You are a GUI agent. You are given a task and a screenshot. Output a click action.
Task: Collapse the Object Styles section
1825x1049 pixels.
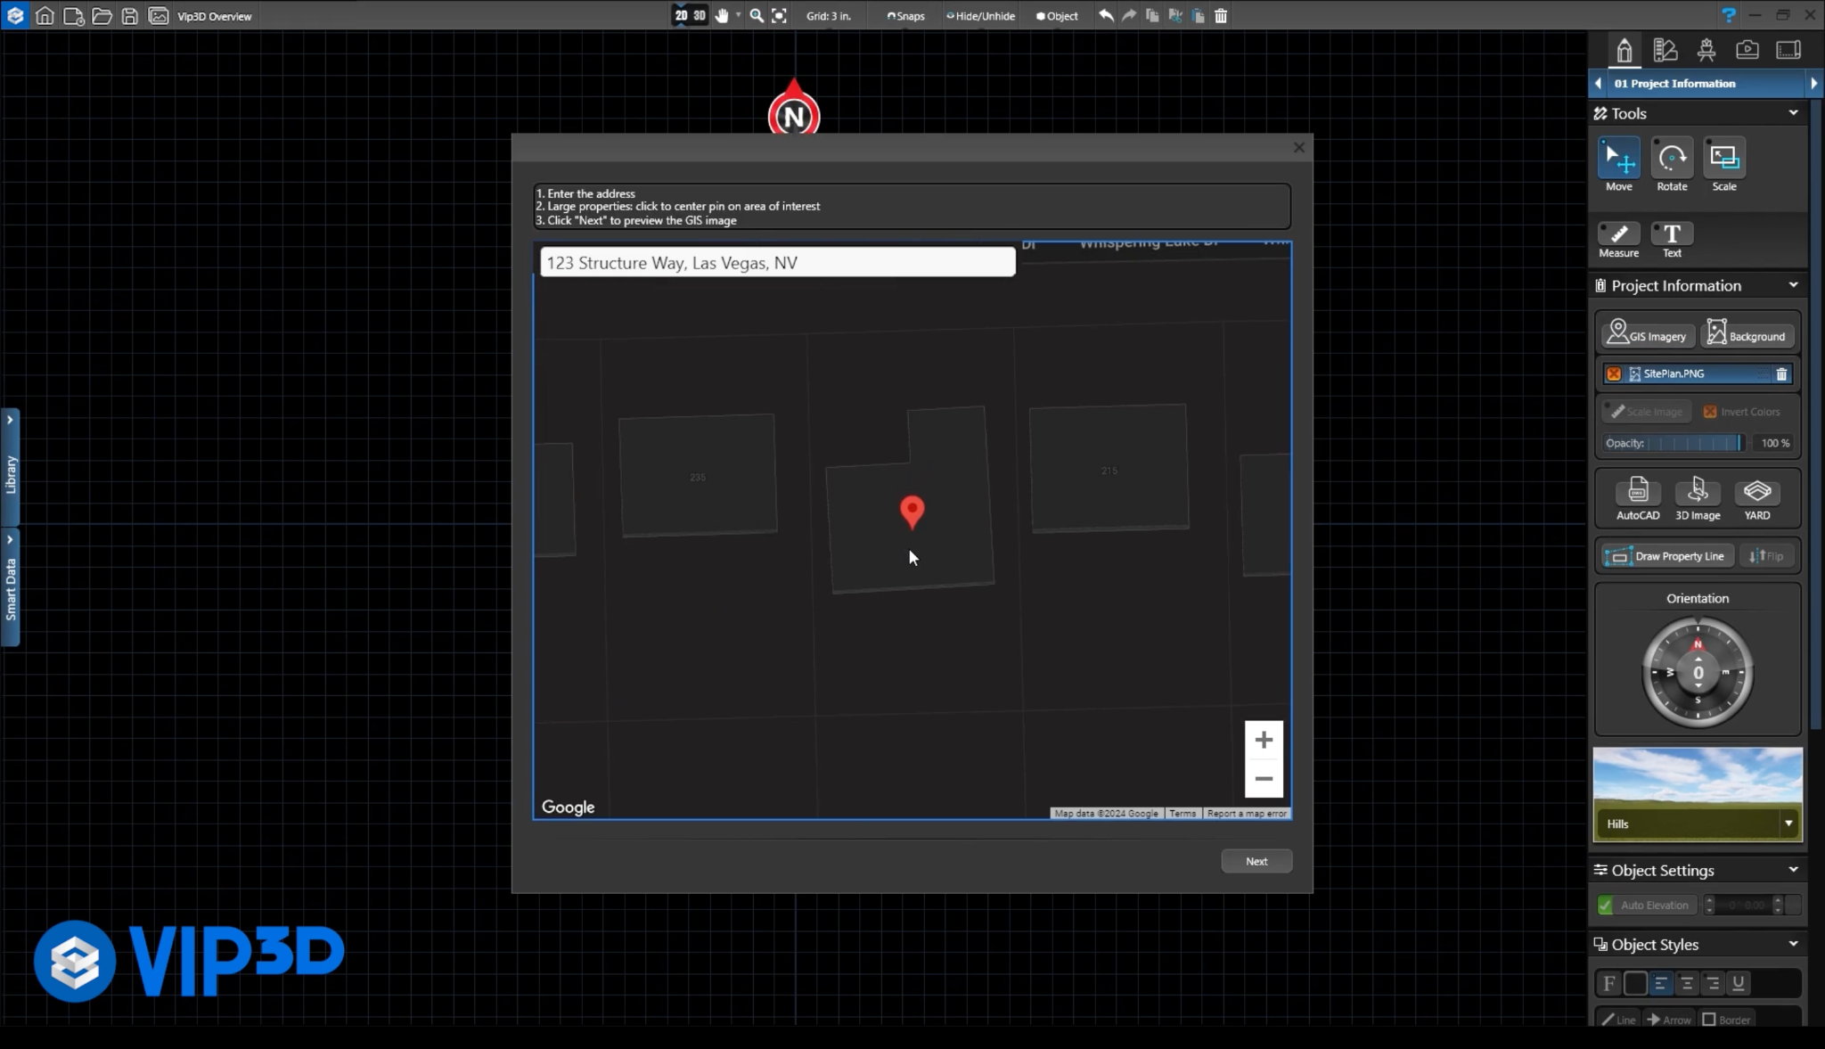1793,944
